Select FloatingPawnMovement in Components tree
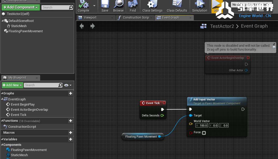Screen dimensions: 278x159 point(26,31)
